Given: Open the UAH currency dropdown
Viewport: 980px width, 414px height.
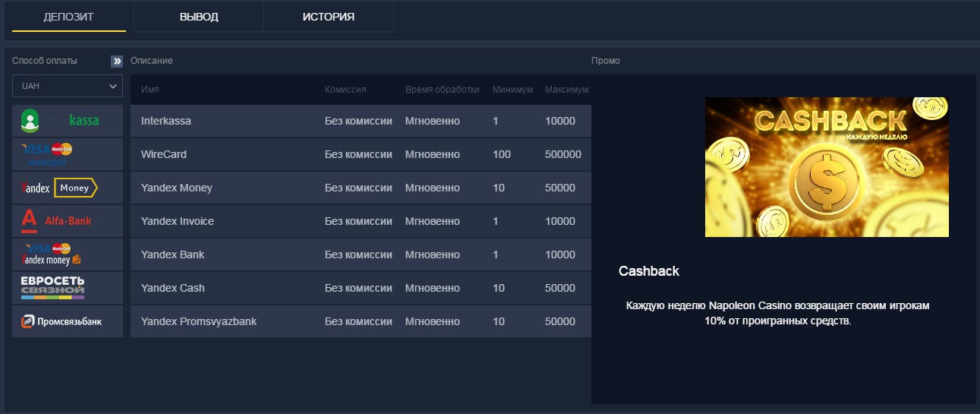Looking at the screenshot, I should click(68, 86).
